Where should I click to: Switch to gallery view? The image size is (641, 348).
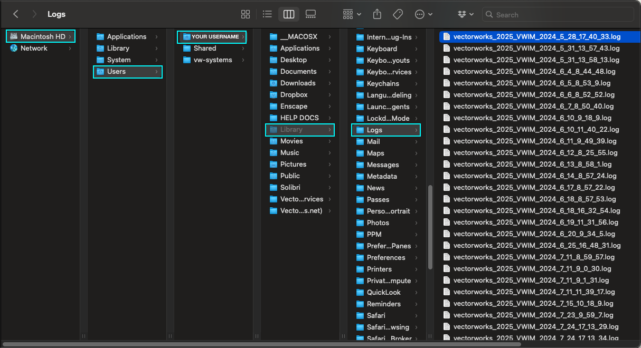[x=310, y=14]
